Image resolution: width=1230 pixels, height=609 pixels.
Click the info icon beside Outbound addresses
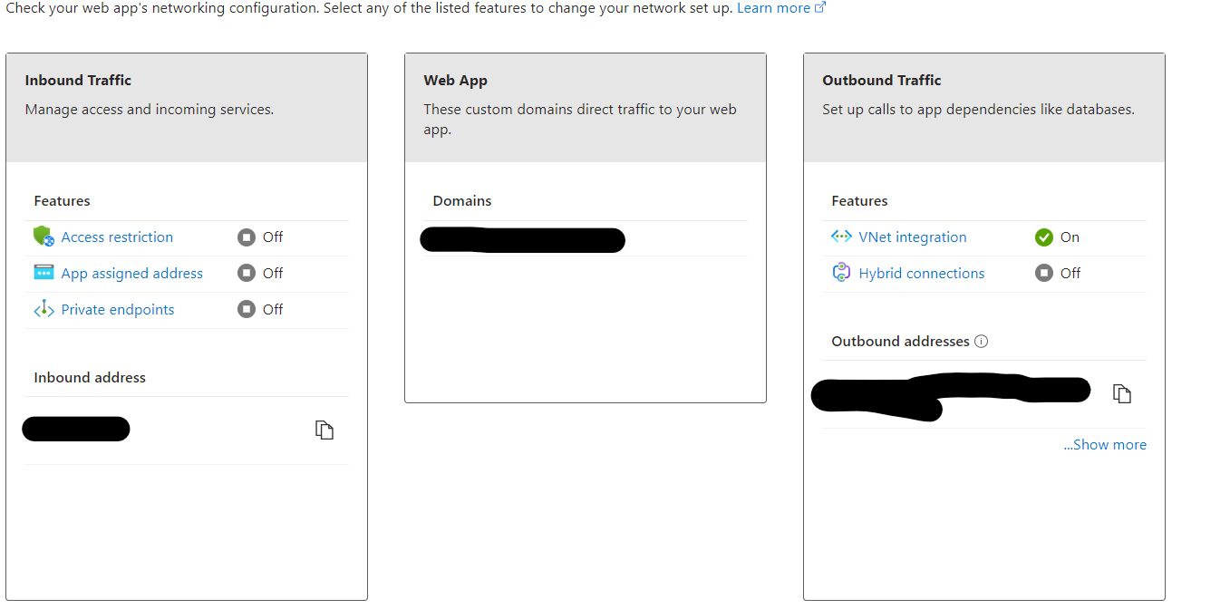click(x=981, y=342)
